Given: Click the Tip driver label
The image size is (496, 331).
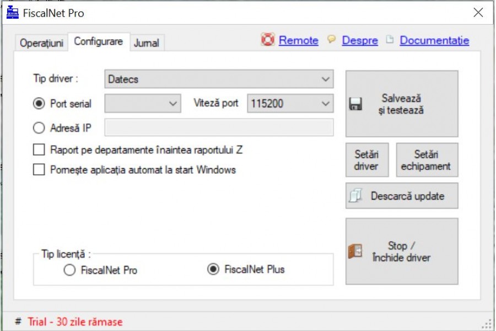Looking at the screenshot, I should pos(56,78).
